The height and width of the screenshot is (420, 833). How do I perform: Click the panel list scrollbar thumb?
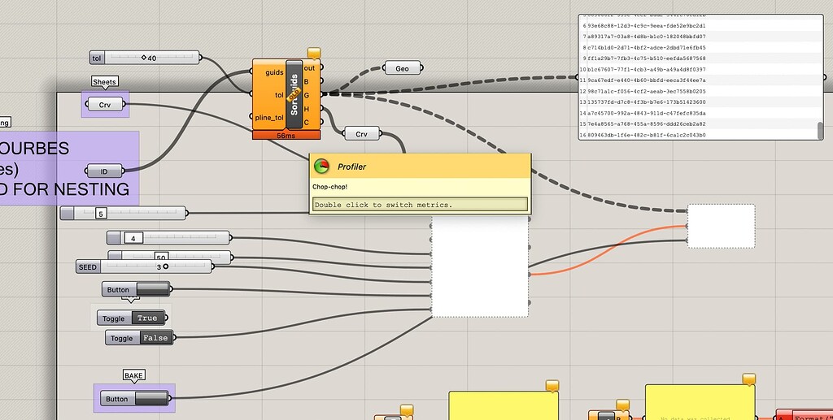click(x=820, y=130)
